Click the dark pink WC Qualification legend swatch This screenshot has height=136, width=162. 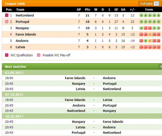tap(7, 55)
